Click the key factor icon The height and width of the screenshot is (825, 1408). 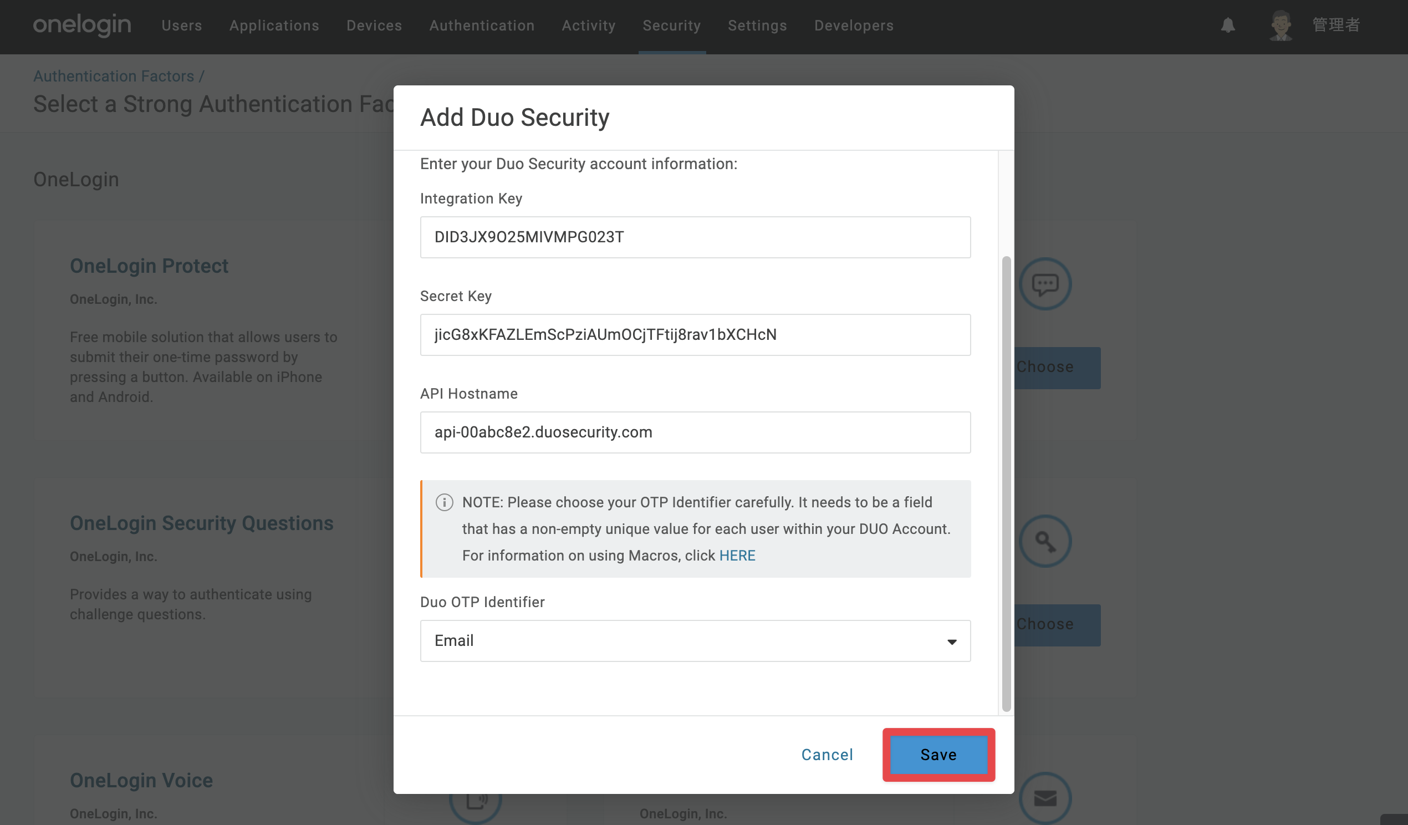point(1045,541)
